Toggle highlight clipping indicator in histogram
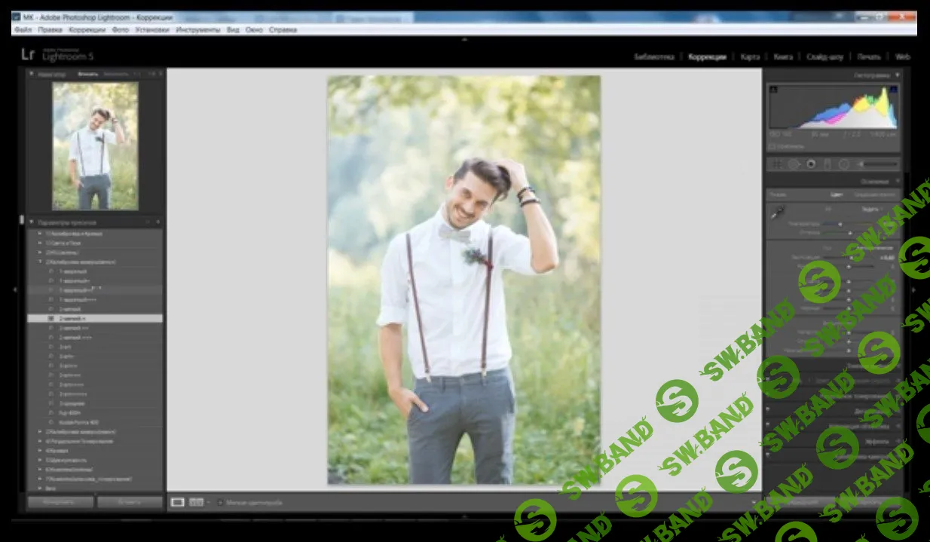The width and height of the screenshot is (930, 542). (892, 90)
